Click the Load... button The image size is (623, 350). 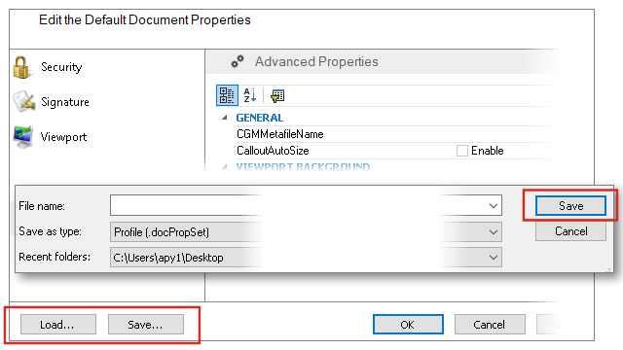58,325
